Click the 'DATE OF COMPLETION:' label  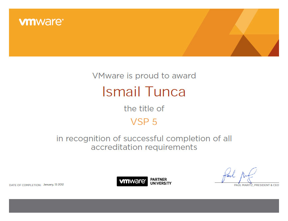pyautogui.click(x=25, y=185)
